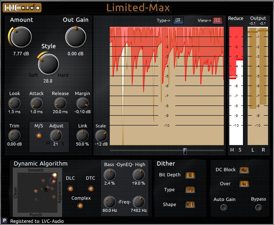Open the Dither Type TPD selector
This screenshot has height=225, width=274.
point(190,190)
